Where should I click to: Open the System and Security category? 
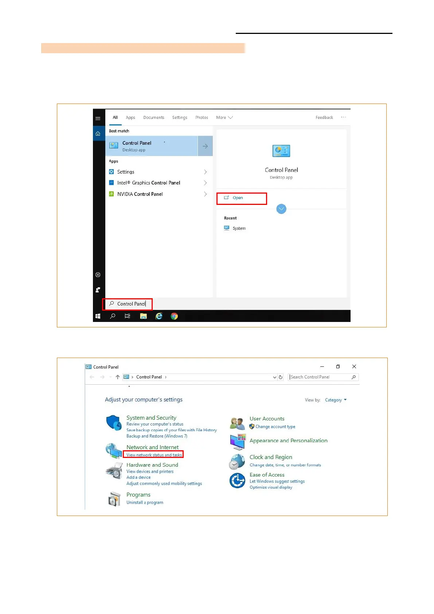[151, 418]
